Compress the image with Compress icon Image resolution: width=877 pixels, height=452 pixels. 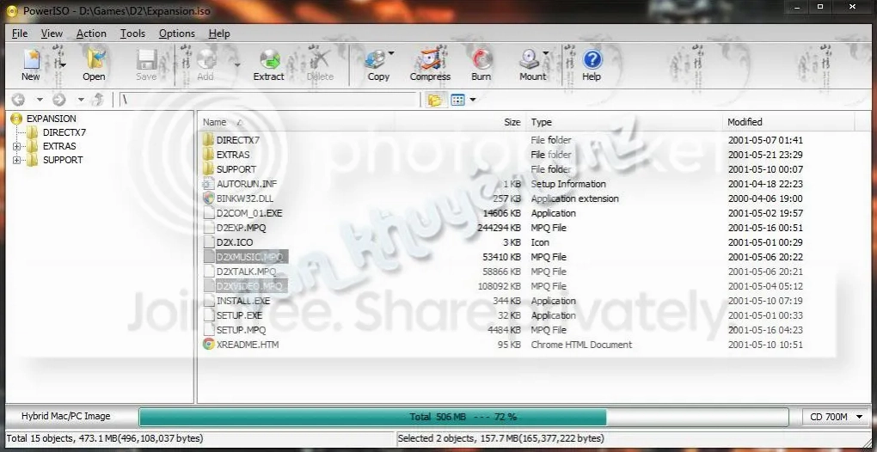[x=430, y=58]
